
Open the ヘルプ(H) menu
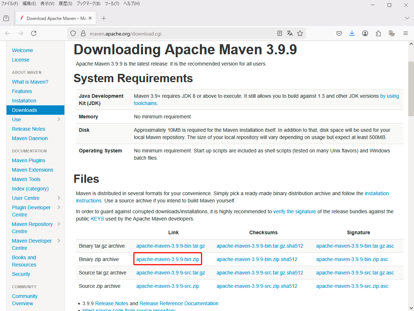pyautogui.click(x=131, y=4)
